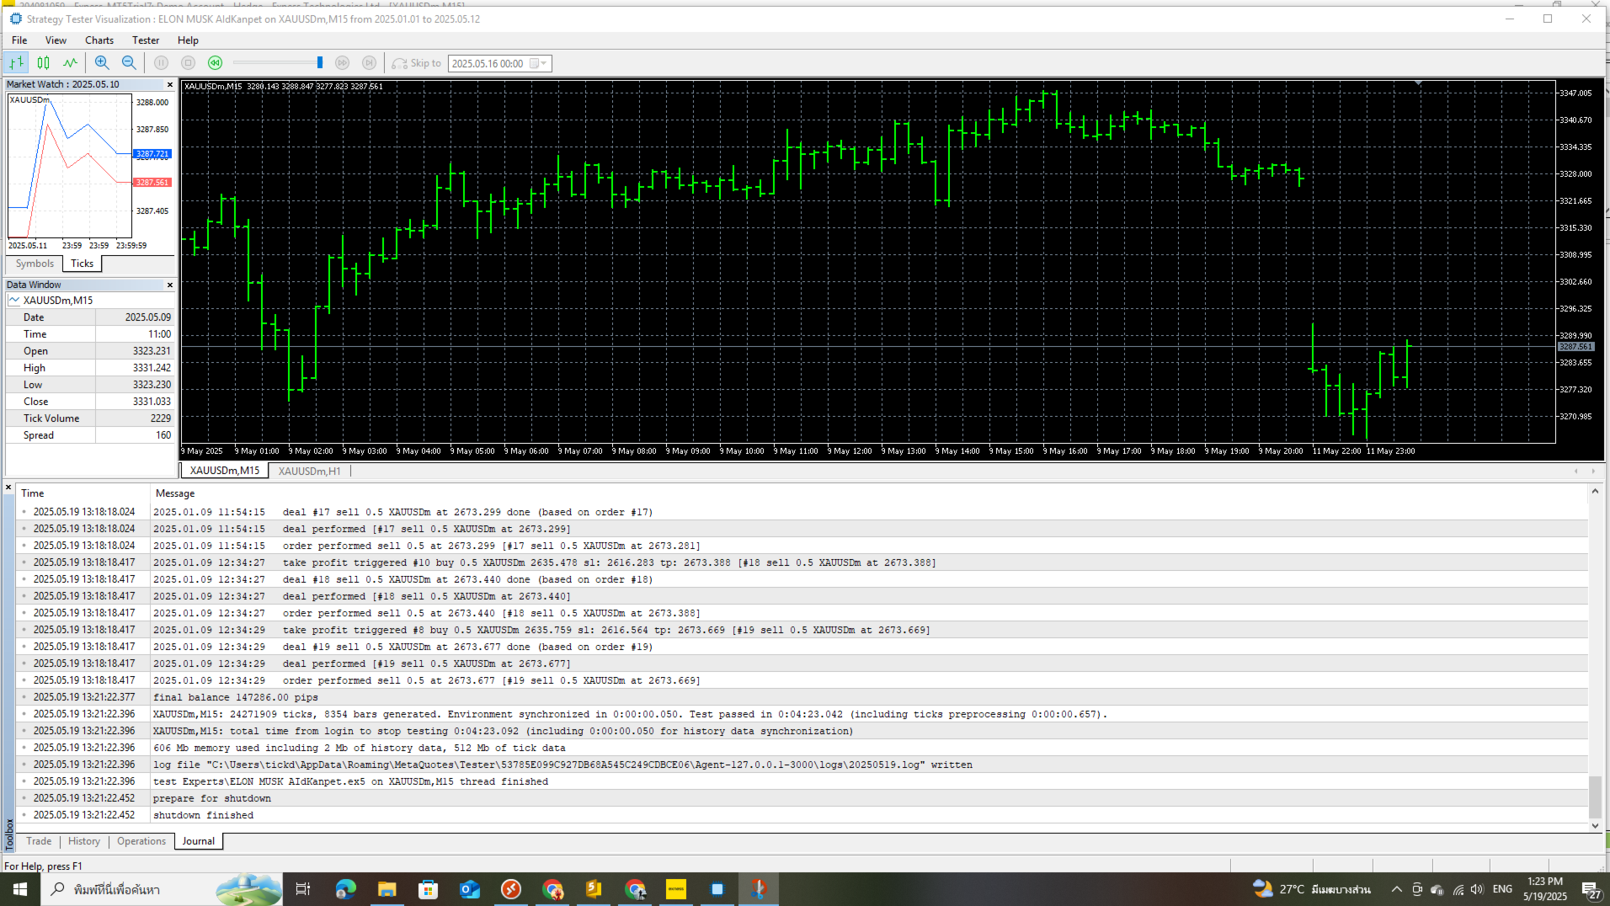The image size is (1610, 906).
Task: Click the weather widget showing 27°C
Action: (x=1312, y=889)
